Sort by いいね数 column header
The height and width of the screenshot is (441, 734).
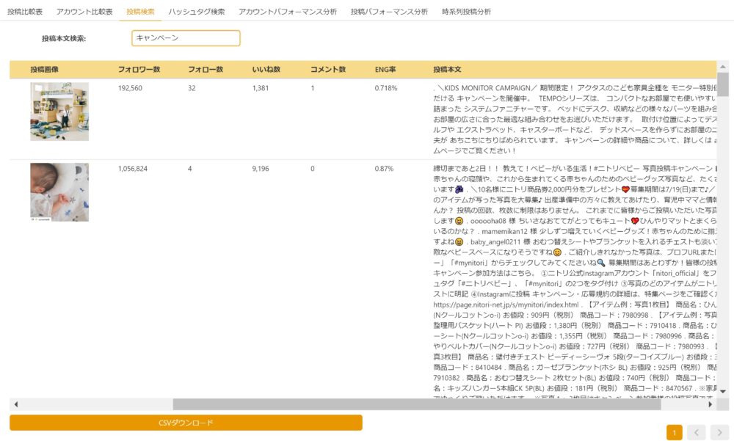tap(266, 69)
